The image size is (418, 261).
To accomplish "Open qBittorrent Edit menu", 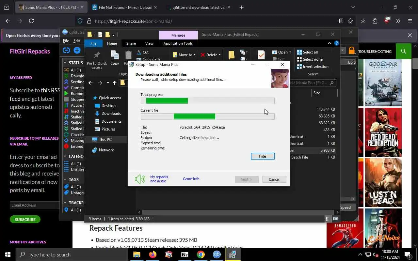I will [77, 41].
